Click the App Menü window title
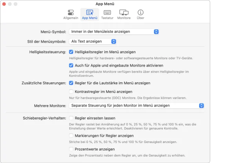Screen dimensions: 251x163 click(x=105, y=4)
